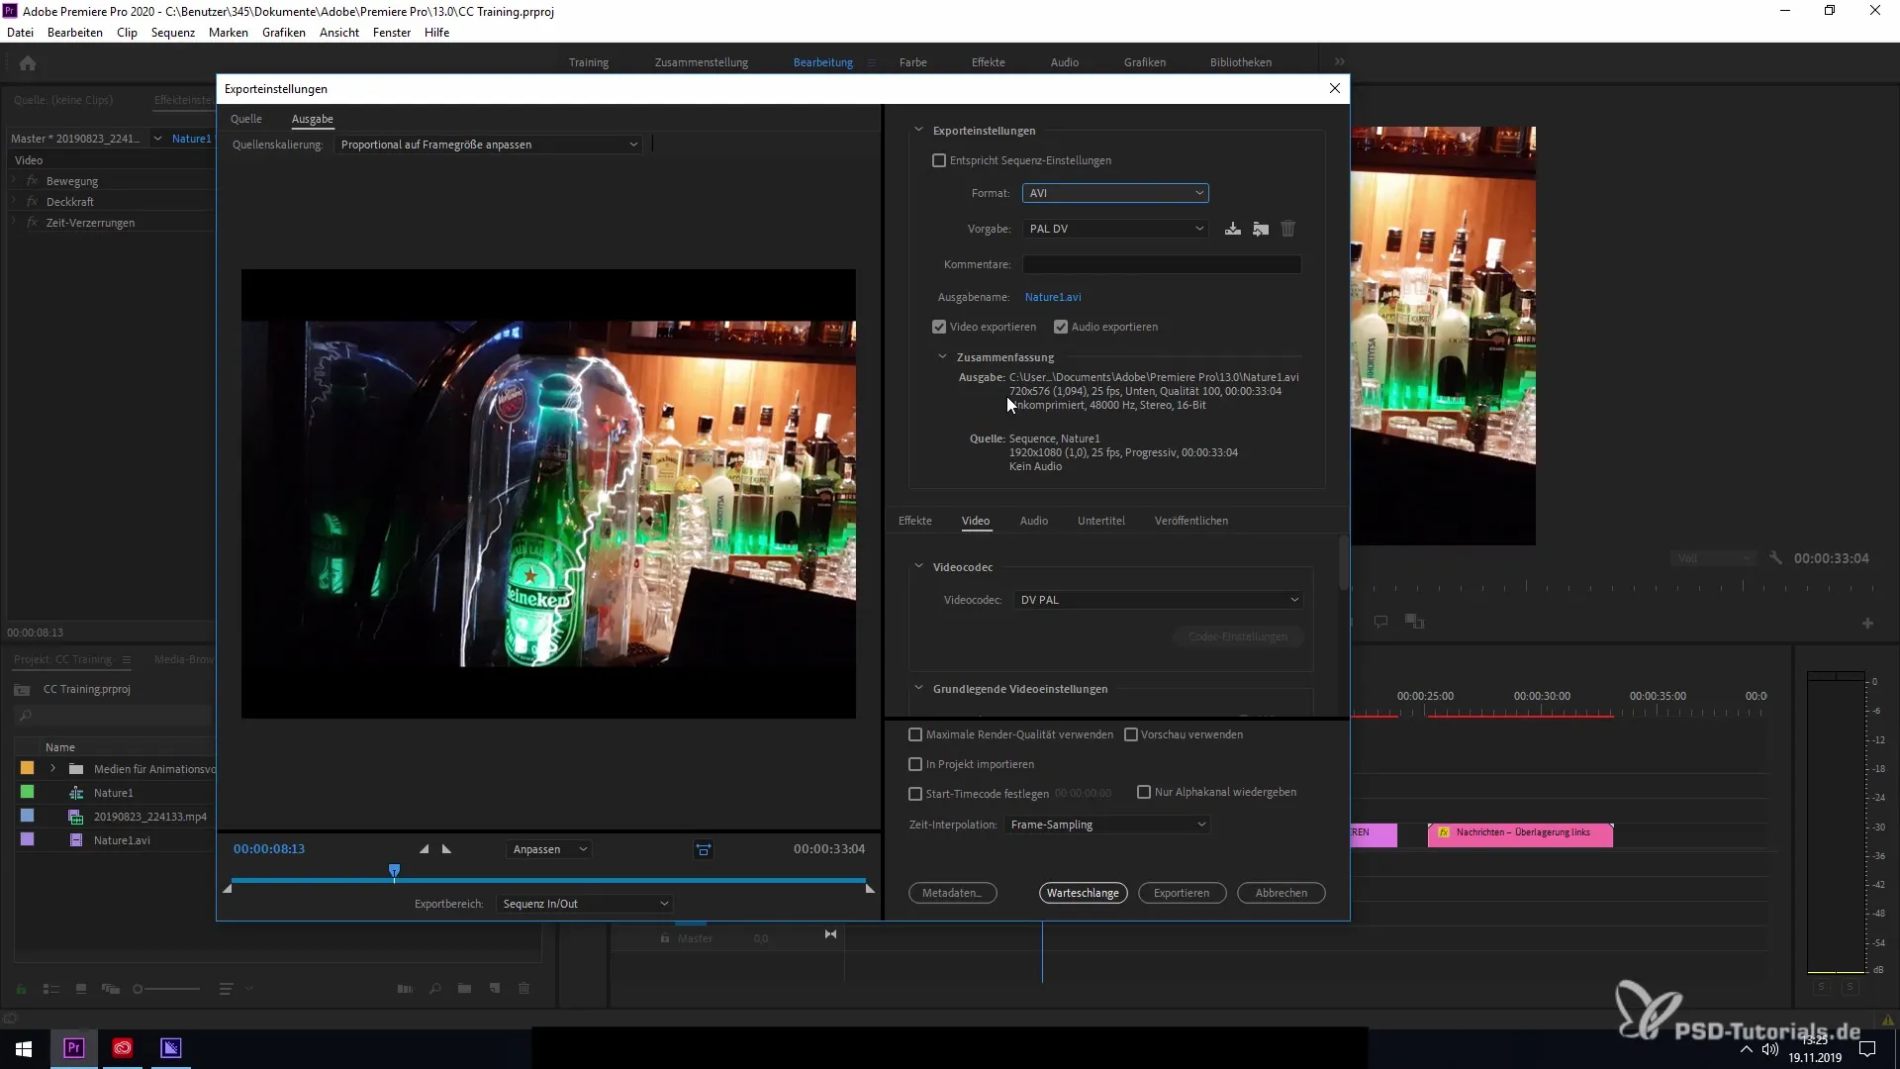Uncheck 'Audio exportieren' checkbox
Screen dimensions: 1900x1069
point(1061,327)
